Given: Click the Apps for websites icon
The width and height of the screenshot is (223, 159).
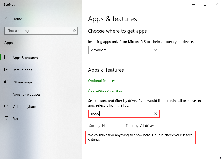Looking at the screenshot, I should 7,94.
